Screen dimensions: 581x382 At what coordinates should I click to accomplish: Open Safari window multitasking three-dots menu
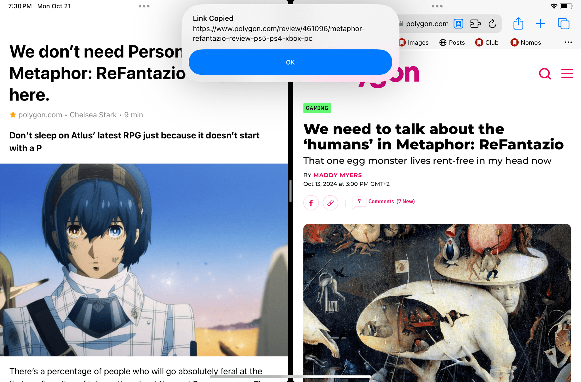(x=437, y=6)
